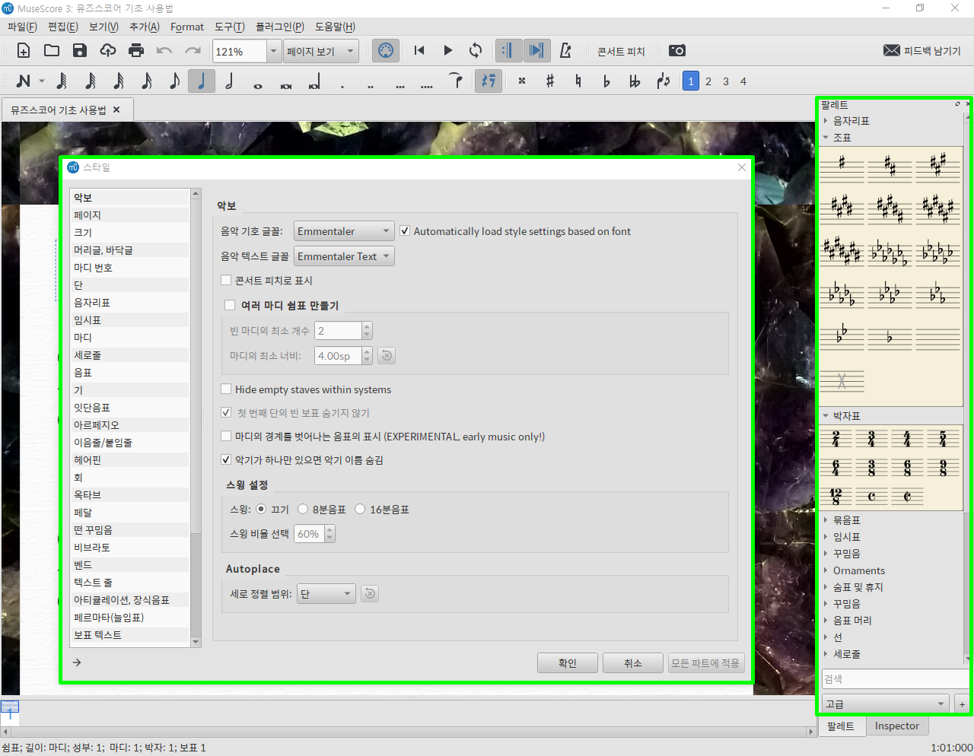Activate note input mode N icon
The height and width of the screenshot is (756, 974).
coord(24,81)
